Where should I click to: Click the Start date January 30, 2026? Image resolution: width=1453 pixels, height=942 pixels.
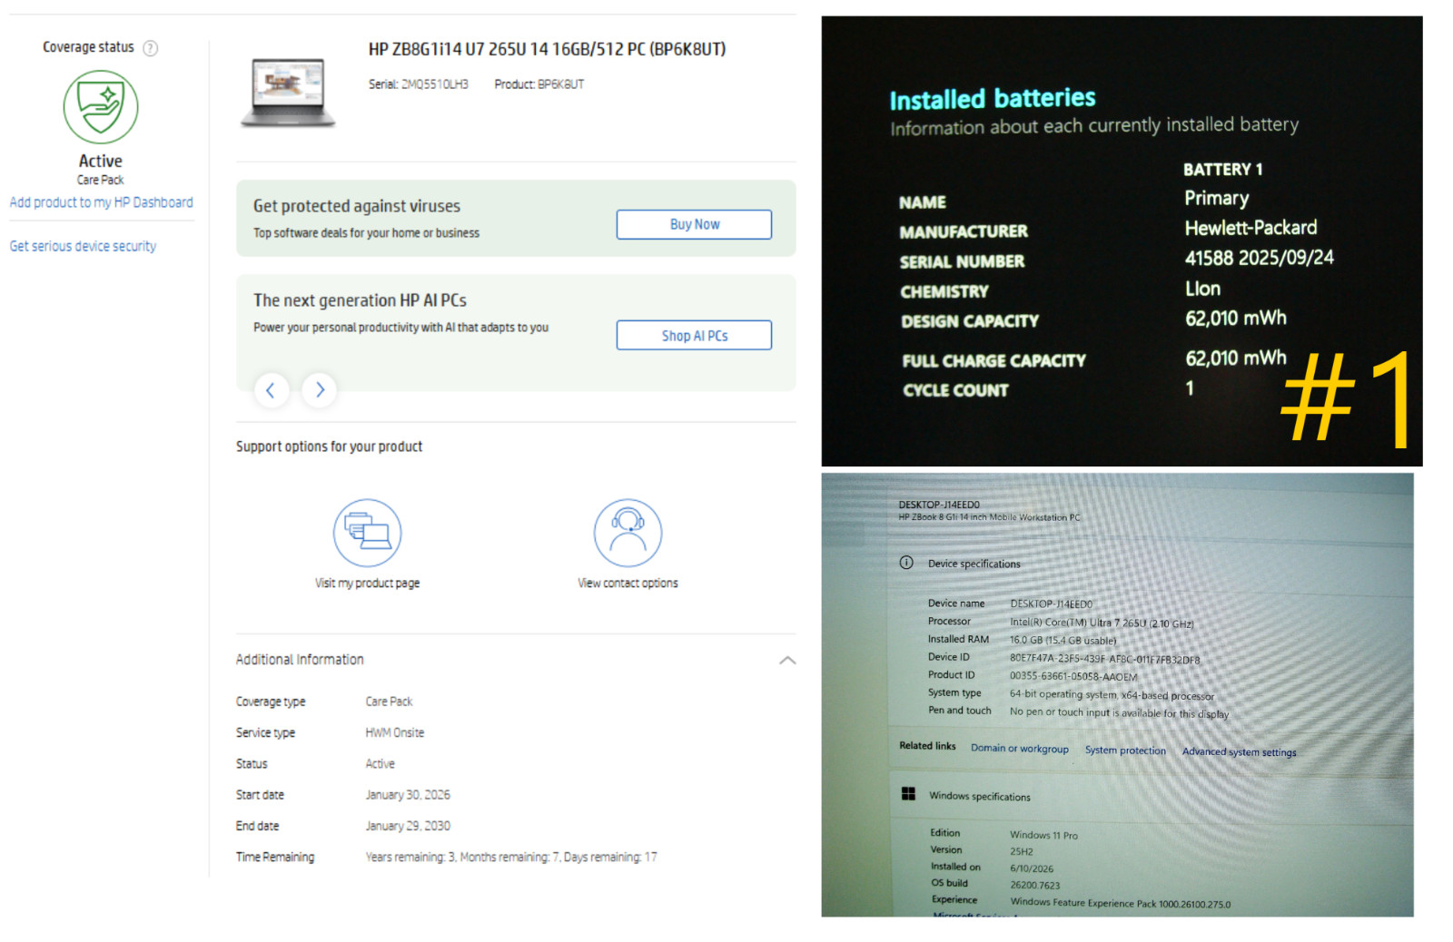point(408,795)
